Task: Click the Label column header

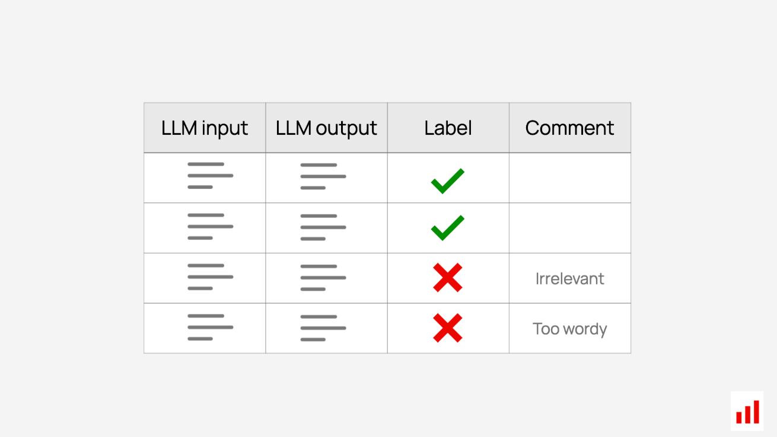Action: tap(448, 128)
